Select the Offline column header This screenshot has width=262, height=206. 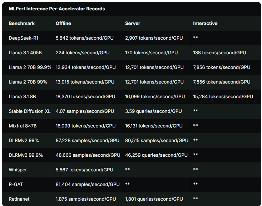63,23
